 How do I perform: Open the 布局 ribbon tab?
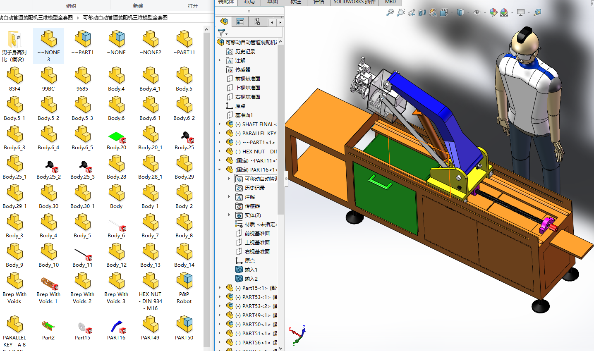point(249,2)
